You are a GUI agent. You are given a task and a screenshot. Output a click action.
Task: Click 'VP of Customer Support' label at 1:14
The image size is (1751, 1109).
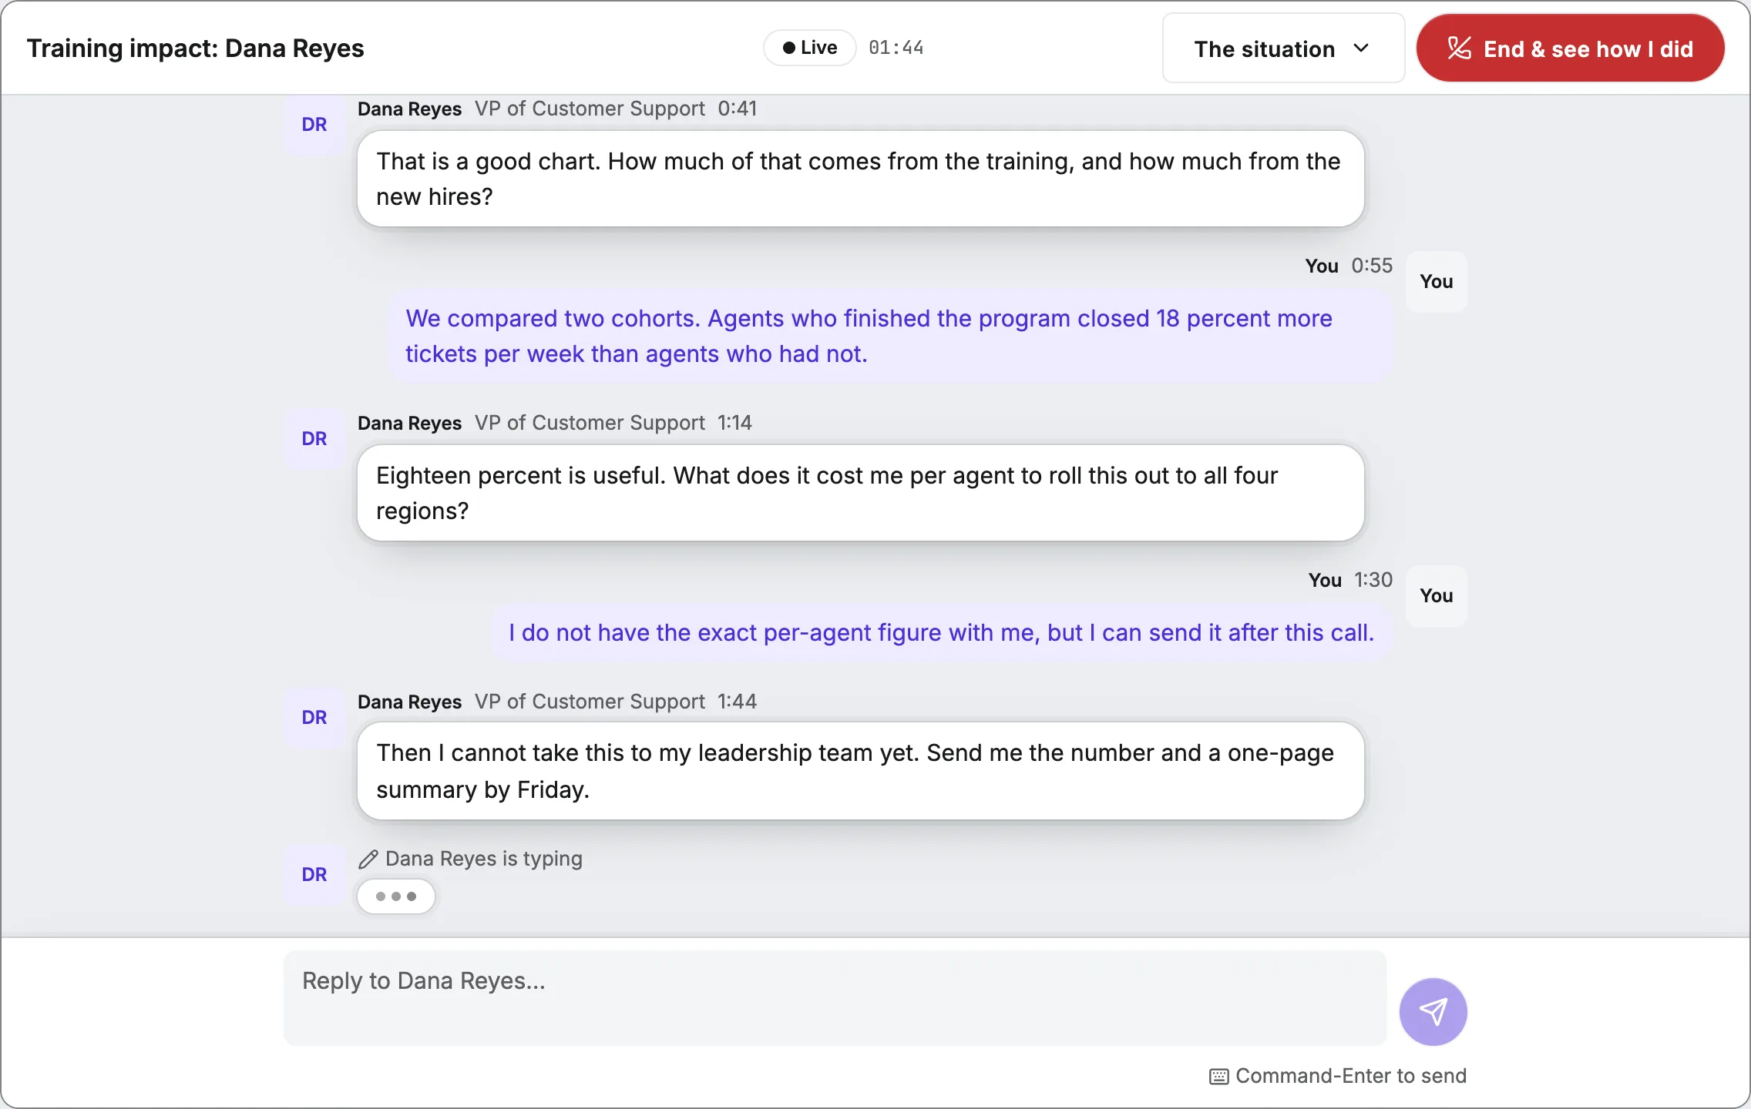click(590, 424)
